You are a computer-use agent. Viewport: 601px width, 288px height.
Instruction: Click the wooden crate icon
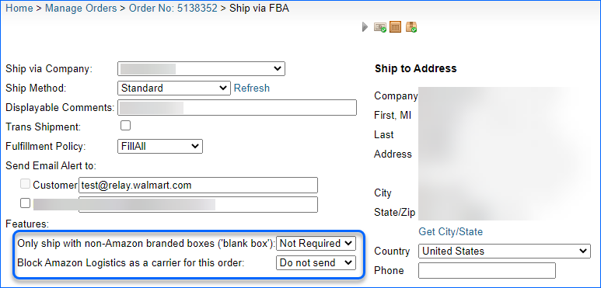click(x=395, y=26)
